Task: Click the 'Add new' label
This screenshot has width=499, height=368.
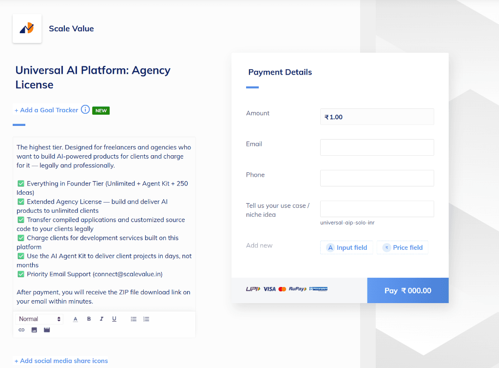Action: [259, 245]
